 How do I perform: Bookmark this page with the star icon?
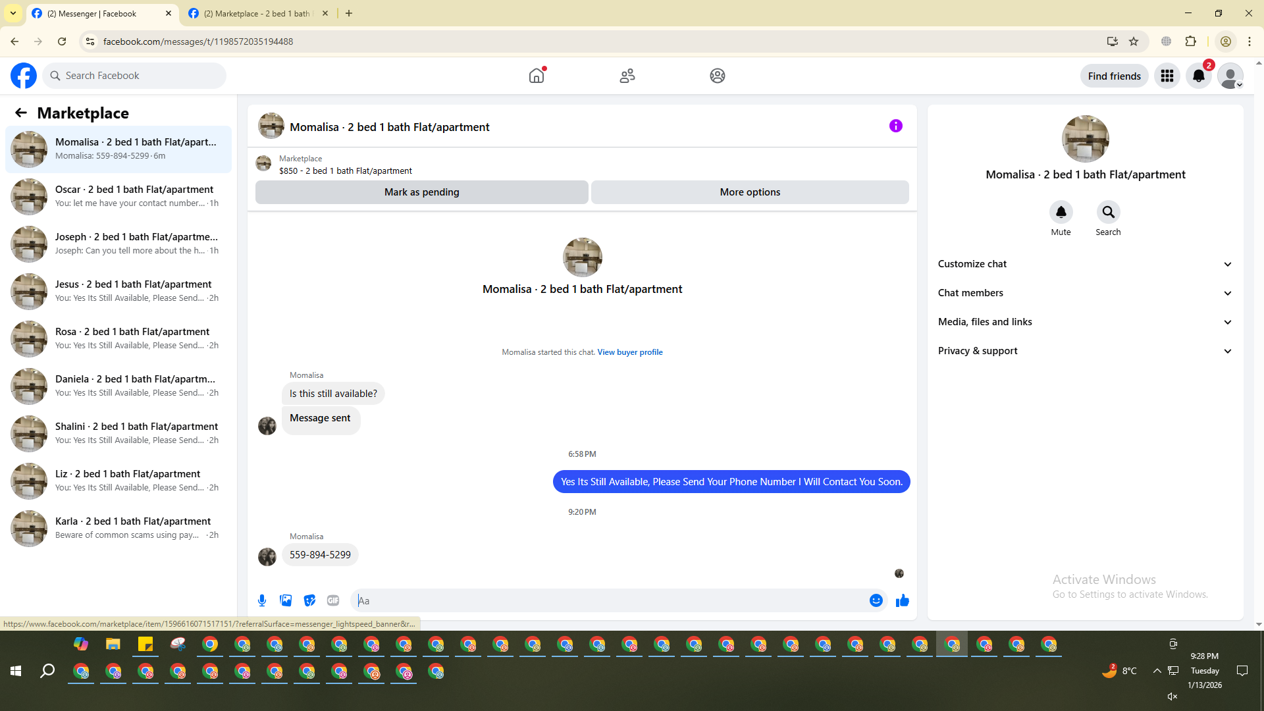pos(1134,41)
